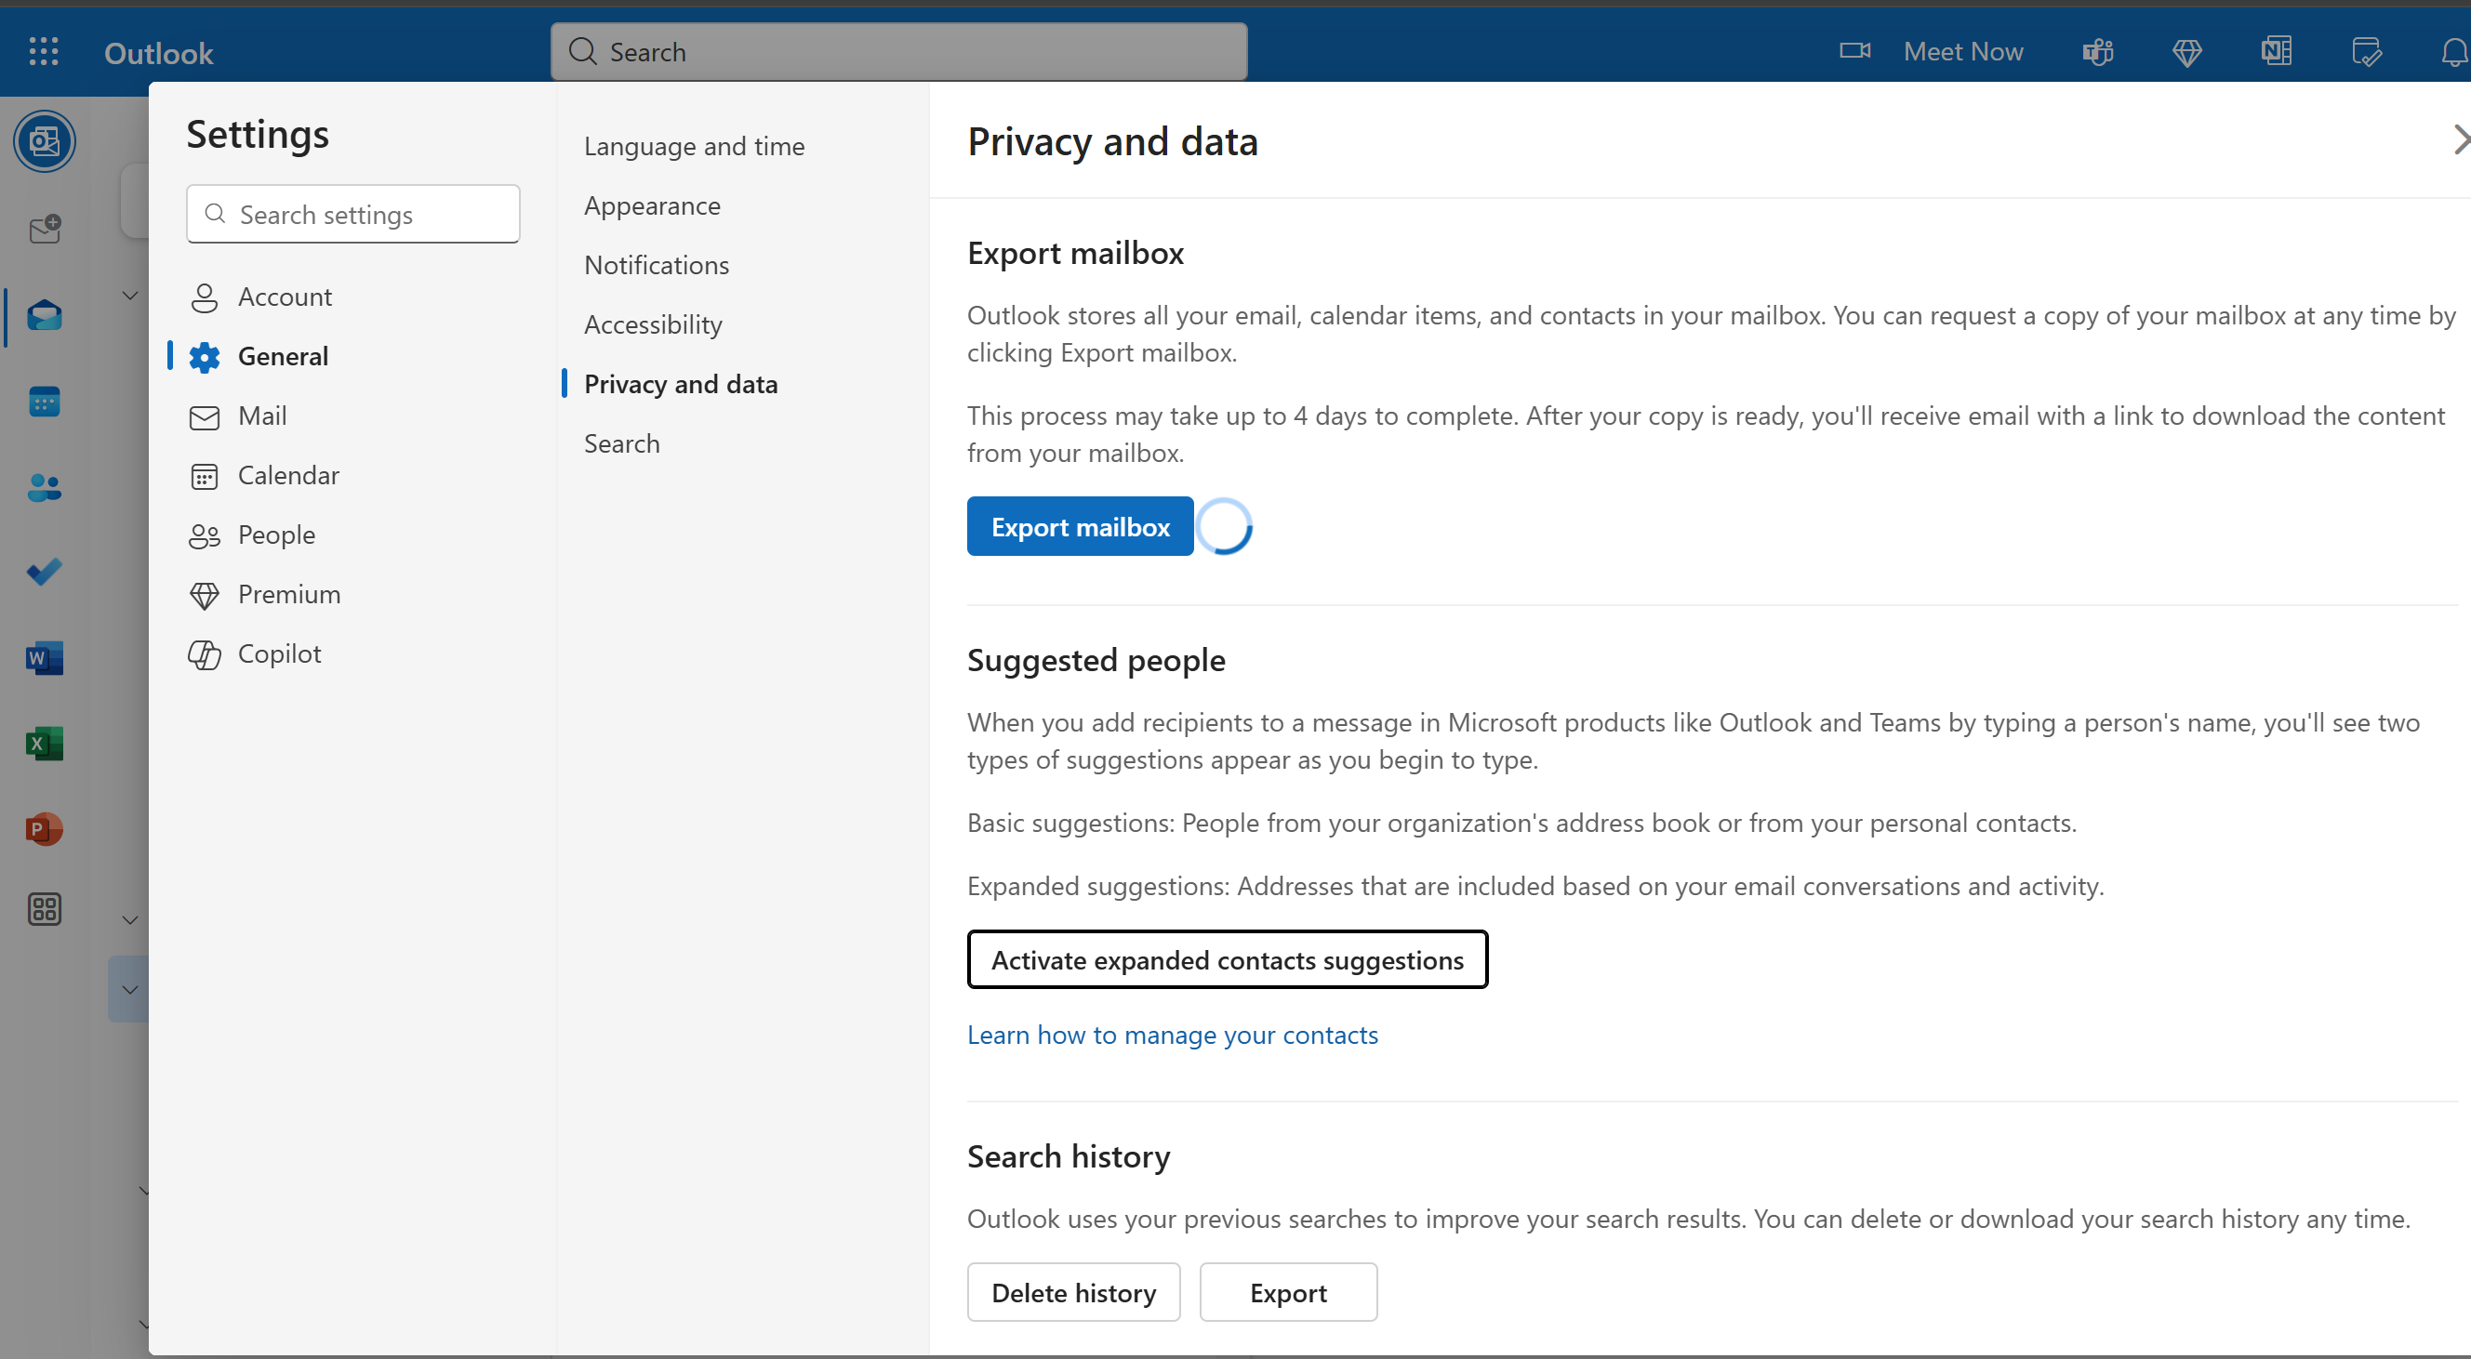Viewport: 2471px width, 1359px height.
Task: Select Account settings category
Action: tap(353, 297)
